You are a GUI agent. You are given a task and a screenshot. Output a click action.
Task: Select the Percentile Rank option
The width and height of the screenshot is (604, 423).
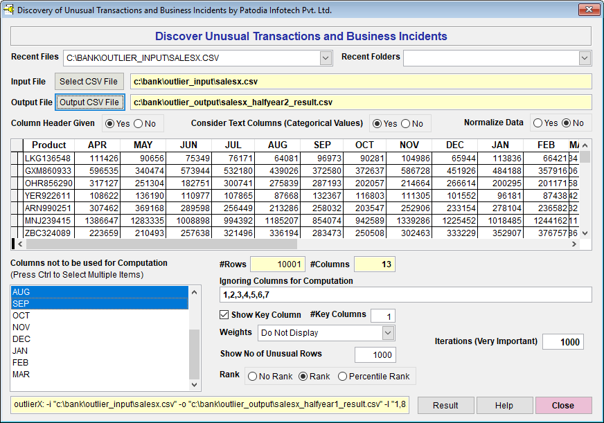point(343,377)
